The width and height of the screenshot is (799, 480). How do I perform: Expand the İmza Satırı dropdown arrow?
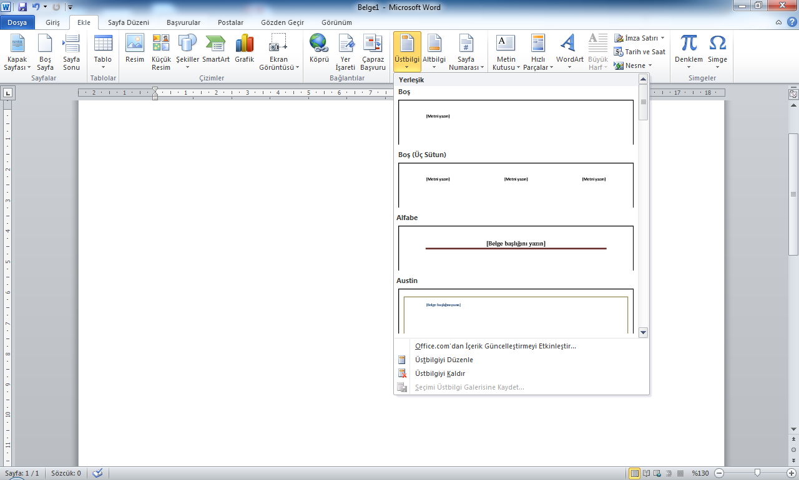click(662, 39)
